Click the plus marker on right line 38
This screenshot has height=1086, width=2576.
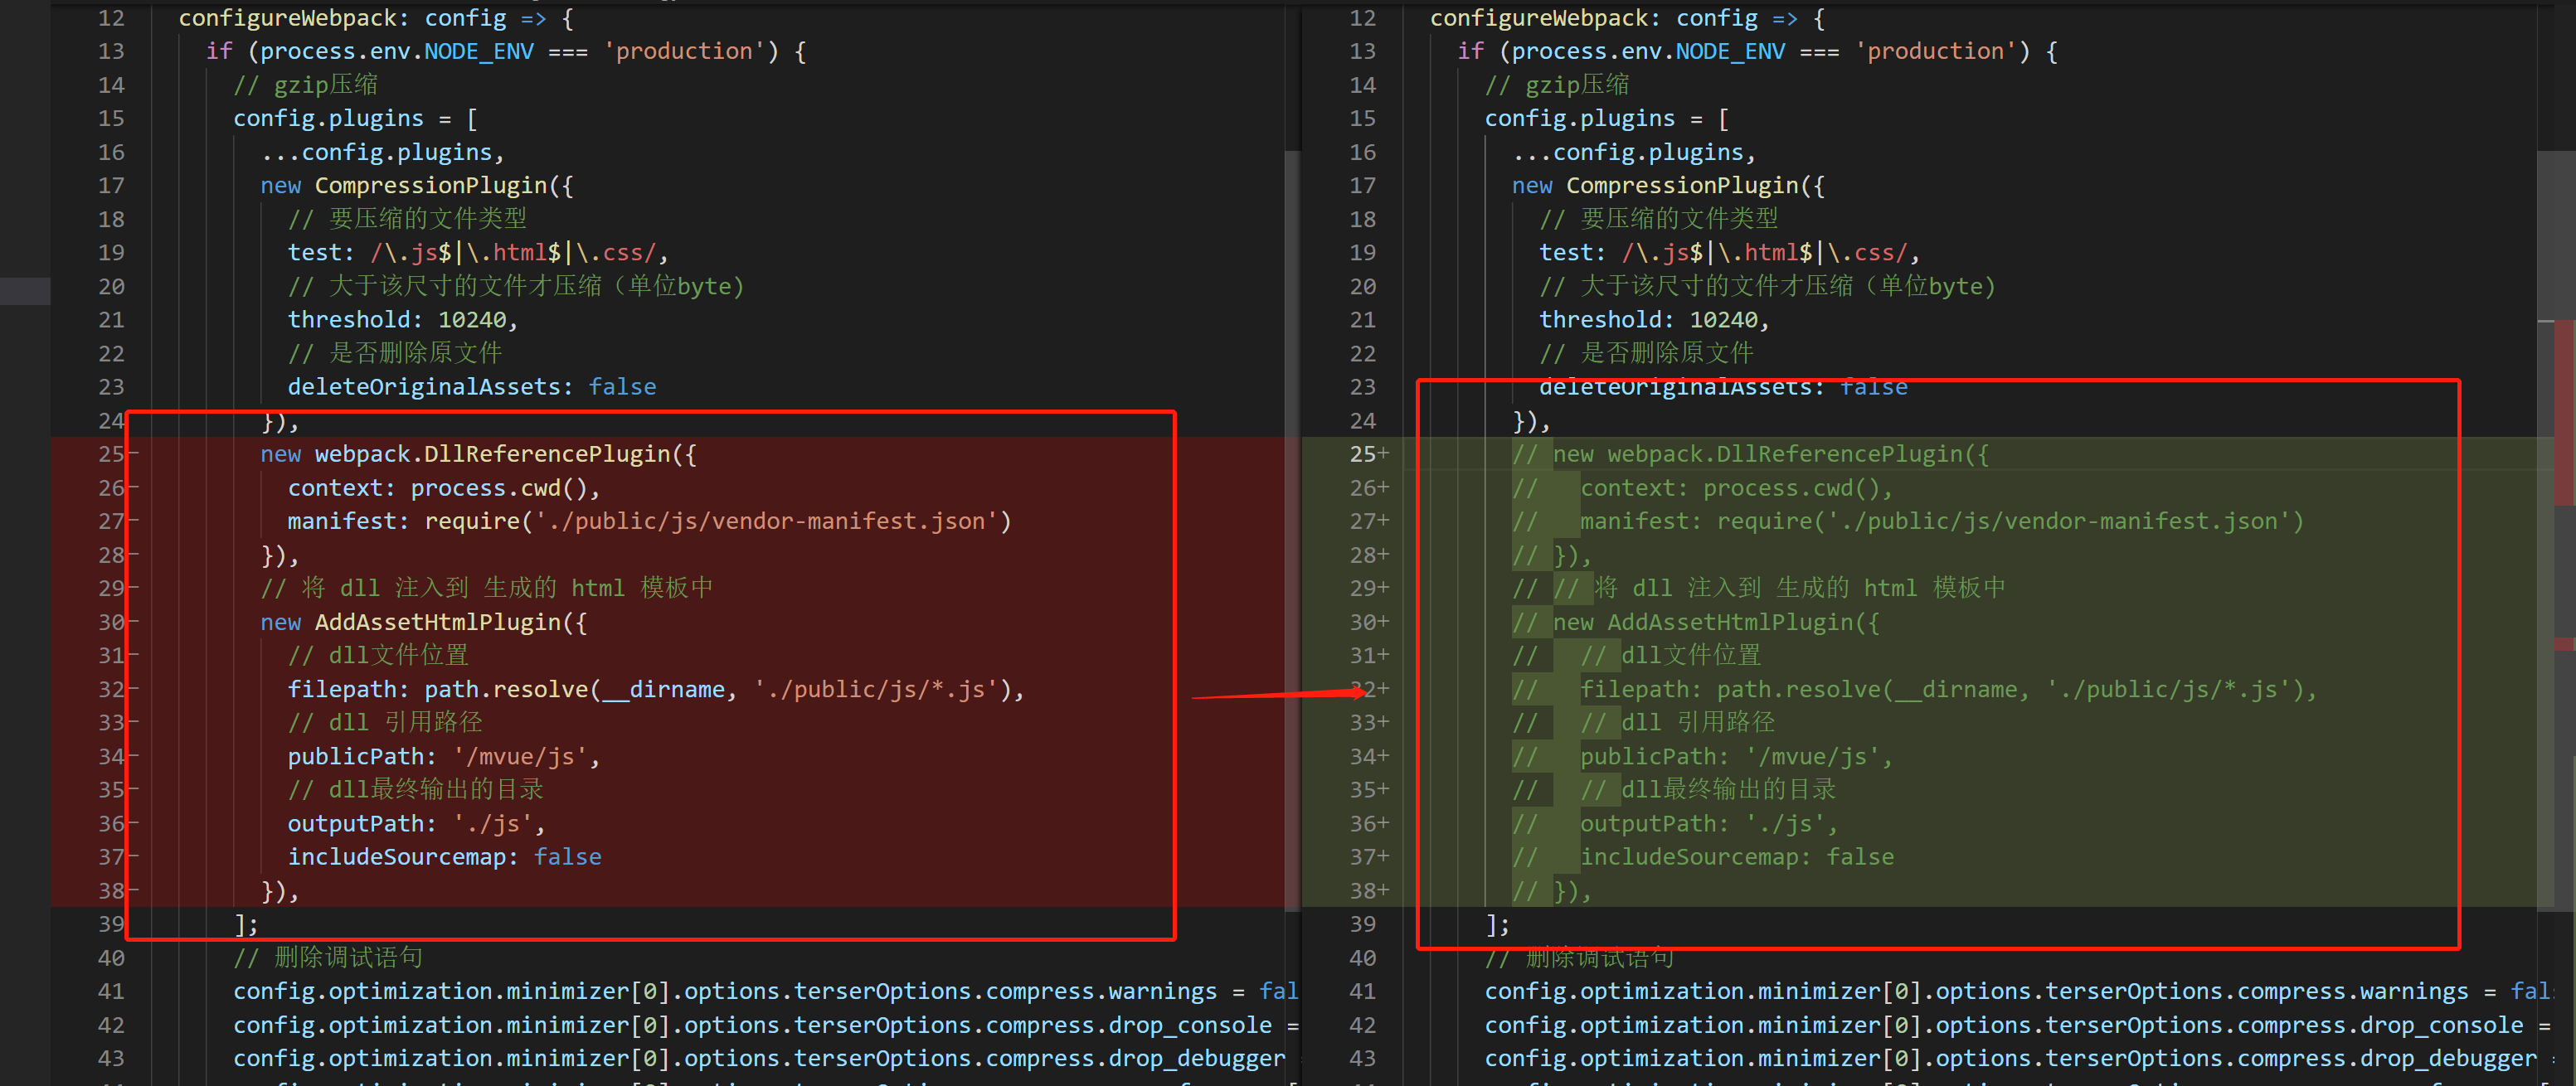1384,890
